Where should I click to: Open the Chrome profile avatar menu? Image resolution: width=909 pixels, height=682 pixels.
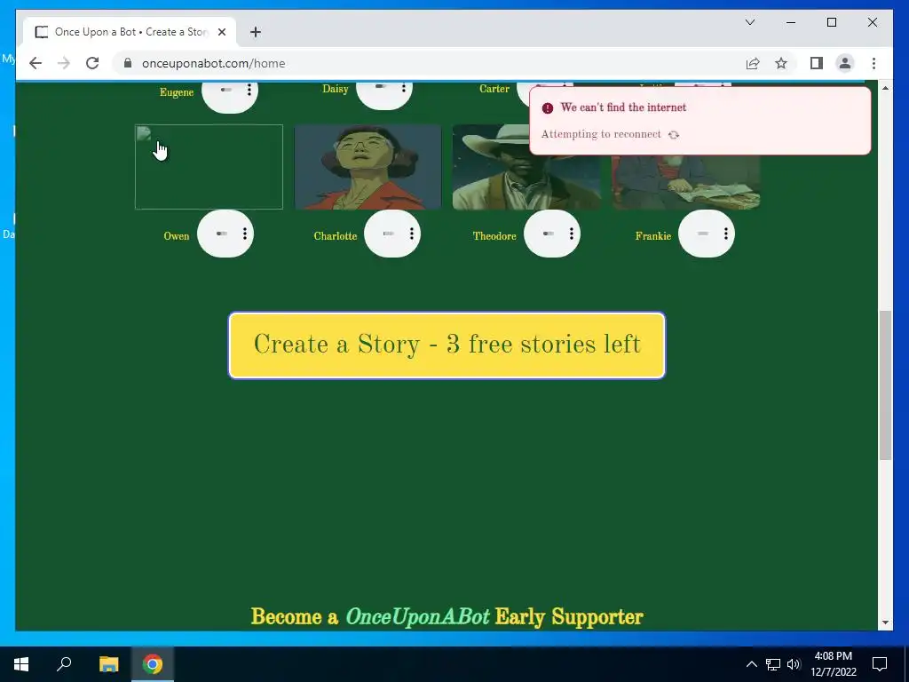(845, 63)
